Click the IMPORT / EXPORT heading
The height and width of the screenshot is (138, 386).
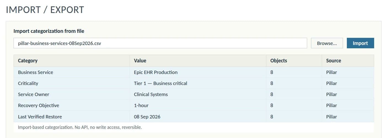(x=45, y=10)
